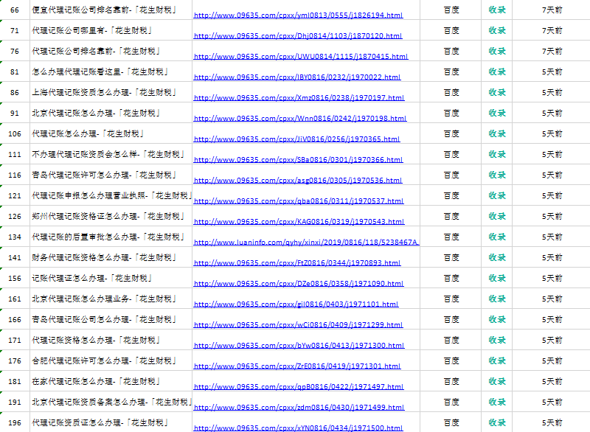
Task: Select the green 收录 cell in row 141
Action: (496, 257)
